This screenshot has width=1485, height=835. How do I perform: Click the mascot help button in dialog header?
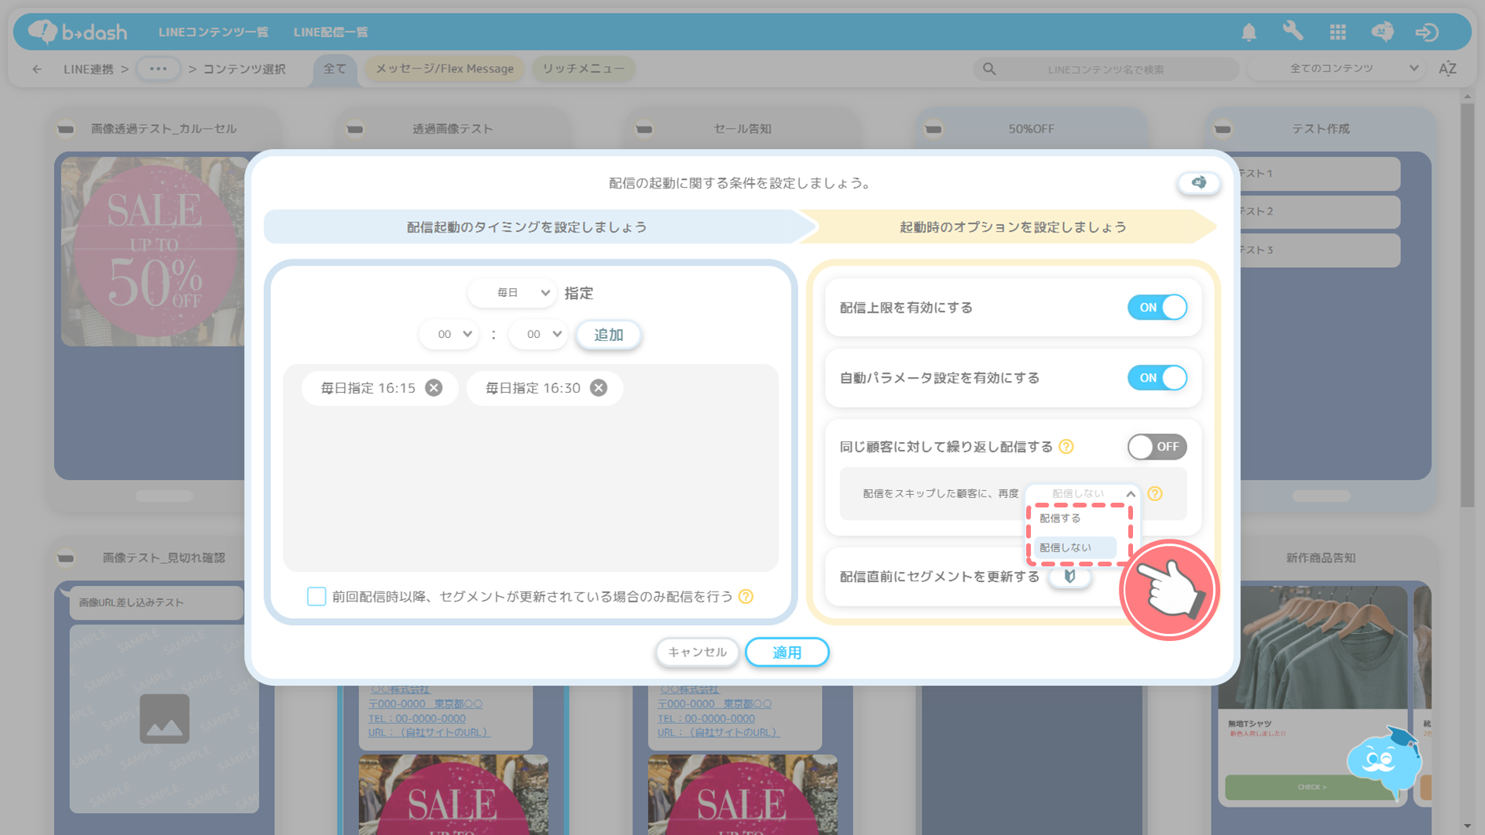pos(1198,183)
